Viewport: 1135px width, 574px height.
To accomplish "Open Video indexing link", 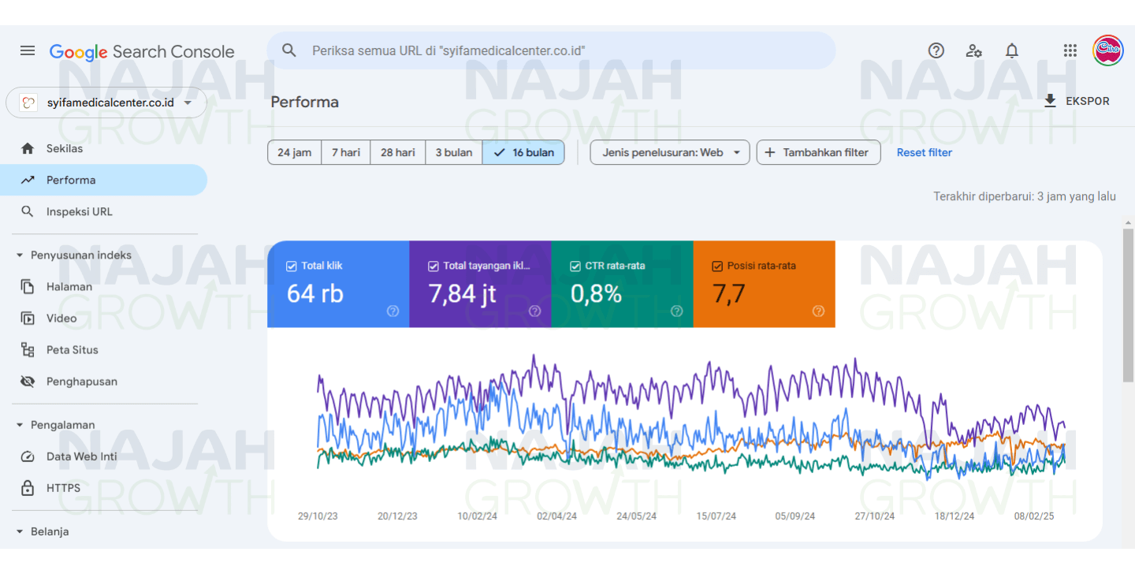I will tap(103, 318).
